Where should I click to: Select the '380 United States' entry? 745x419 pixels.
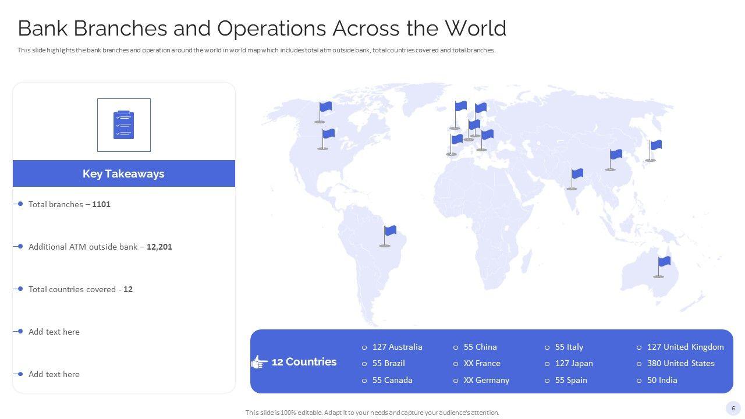click(681, 363)
